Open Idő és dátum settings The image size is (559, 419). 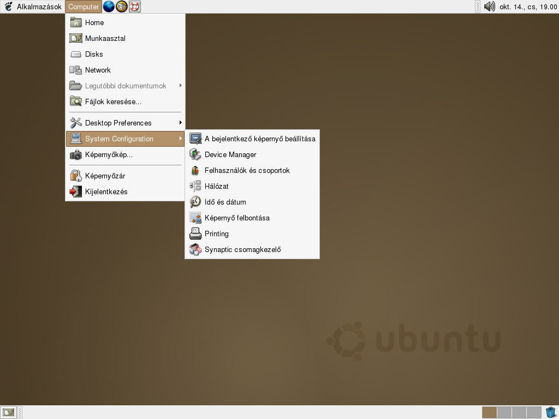tap(252, 202)
